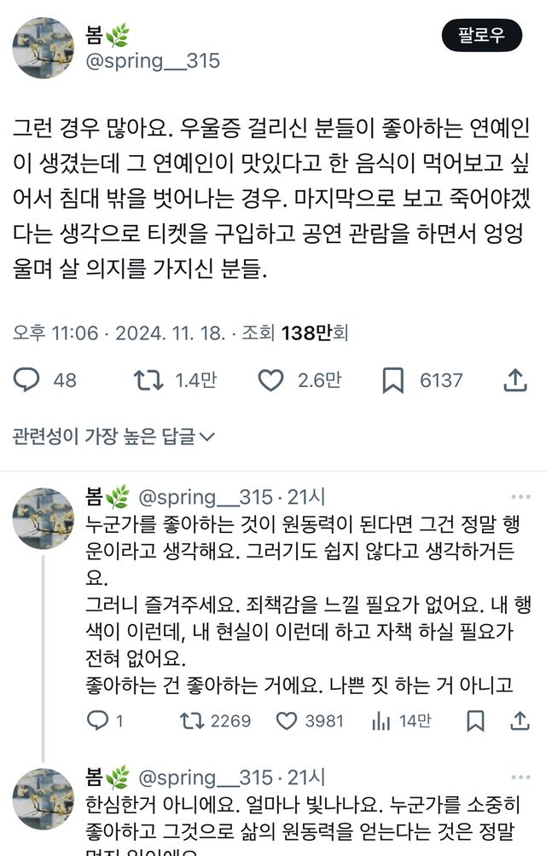Open the first reply's avatar thumbnail
The height and width of the screenshot is (856, 546).
click(43, 518)
